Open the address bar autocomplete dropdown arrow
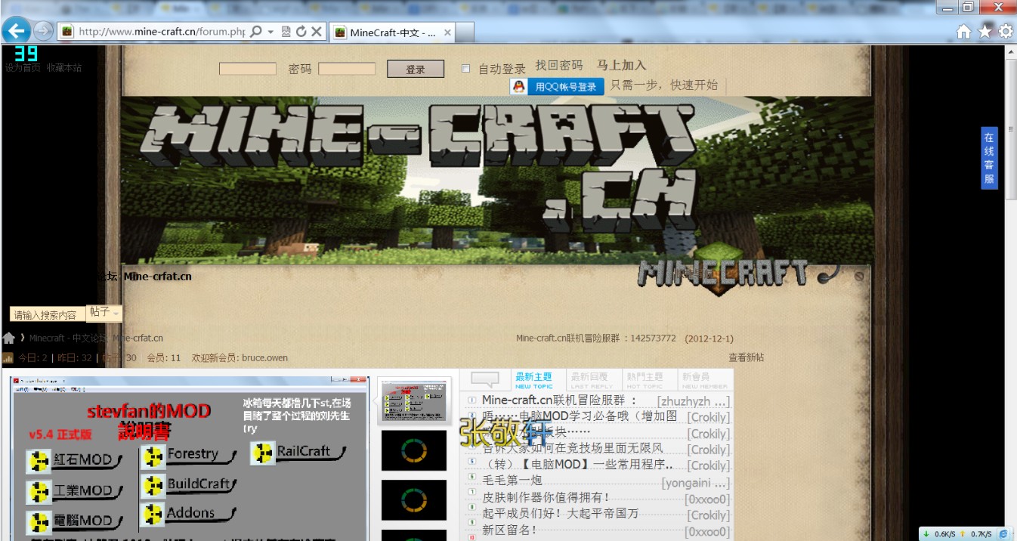The width and height of the screenshot is (1017, 541). [x=270, y=32]
